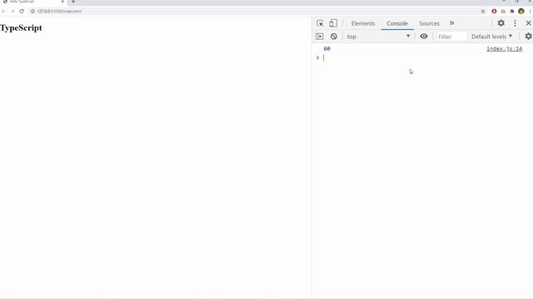Go forward in browser history

pyautogui.click(x=12, y=11)
